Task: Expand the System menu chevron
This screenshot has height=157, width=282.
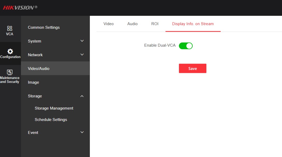Action: click(x=82, y=41)
